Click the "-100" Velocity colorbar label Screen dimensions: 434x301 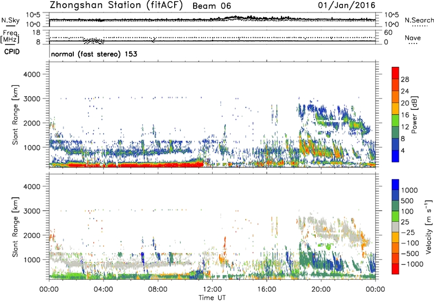coord(410,243)
